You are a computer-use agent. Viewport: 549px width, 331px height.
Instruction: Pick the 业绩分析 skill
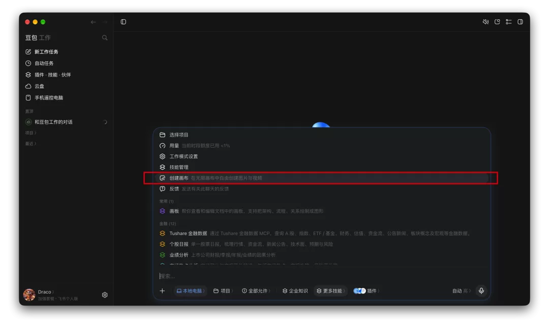click(321, 255)
